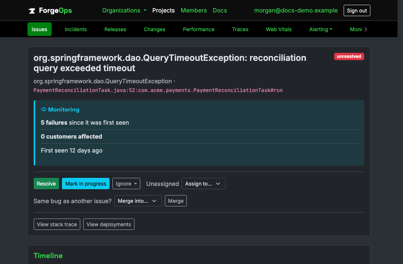Viewport: 403px width, 264px height.
Task: Go to the Traces tab
Action: [240, 29]
